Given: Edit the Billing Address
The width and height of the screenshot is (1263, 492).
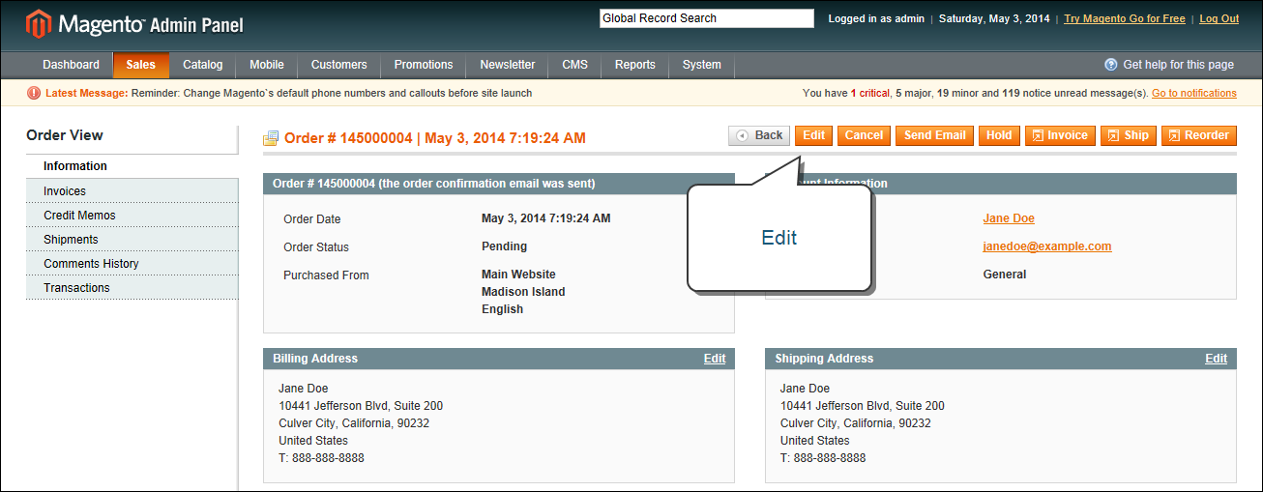Looking at the screenshot, I should [715, 359].
